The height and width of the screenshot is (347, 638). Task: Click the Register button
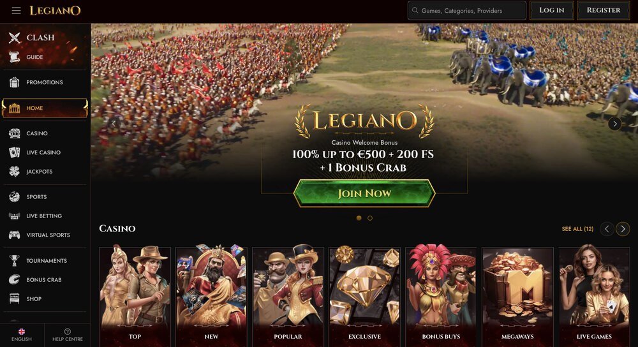tap(604, 10)
